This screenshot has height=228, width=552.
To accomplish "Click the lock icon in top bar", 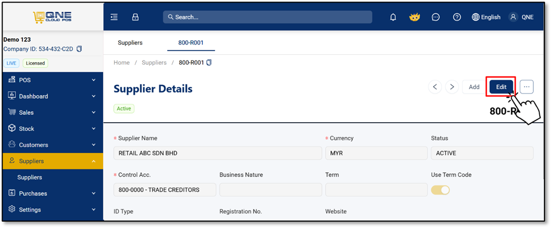I will pyautogui.click(x=135, y=17).
